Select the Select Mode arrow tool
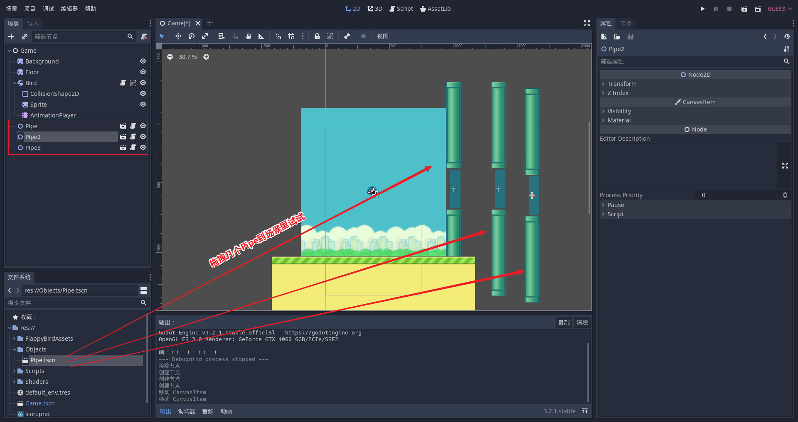Viewport: 798px width, 422px height. pos(162,36)
